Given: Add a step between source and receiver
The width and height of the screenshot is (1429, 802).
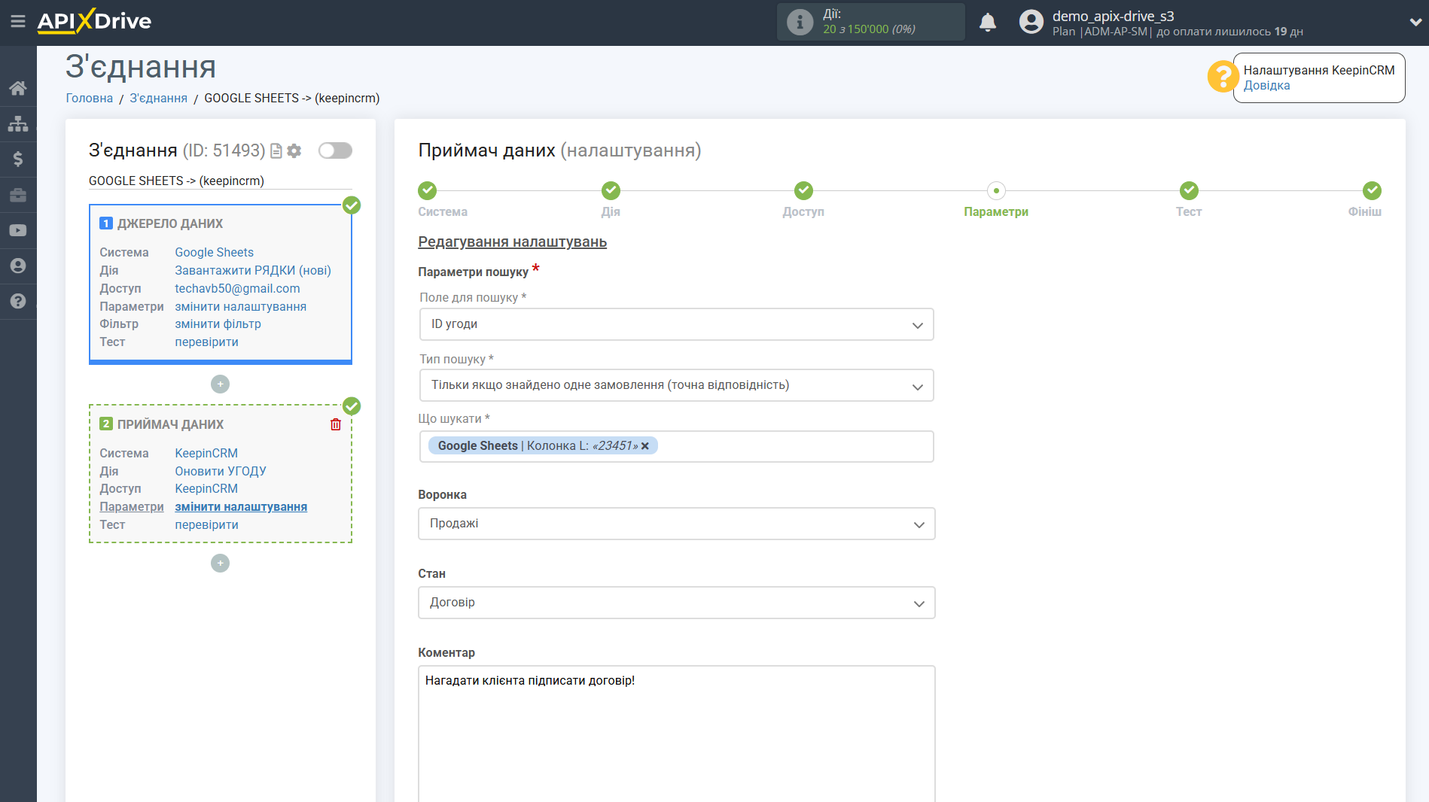Looking at the screenshot, I should (220, 384).
